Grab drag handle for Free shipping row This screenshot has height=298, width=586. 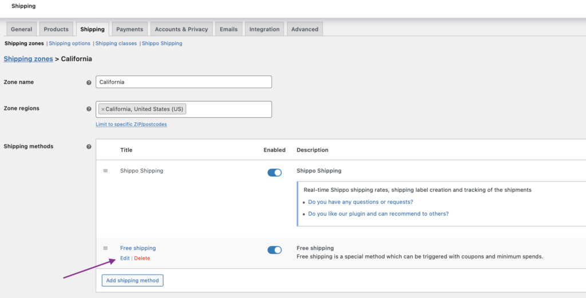pyautogui.click(x=105, y=248)
